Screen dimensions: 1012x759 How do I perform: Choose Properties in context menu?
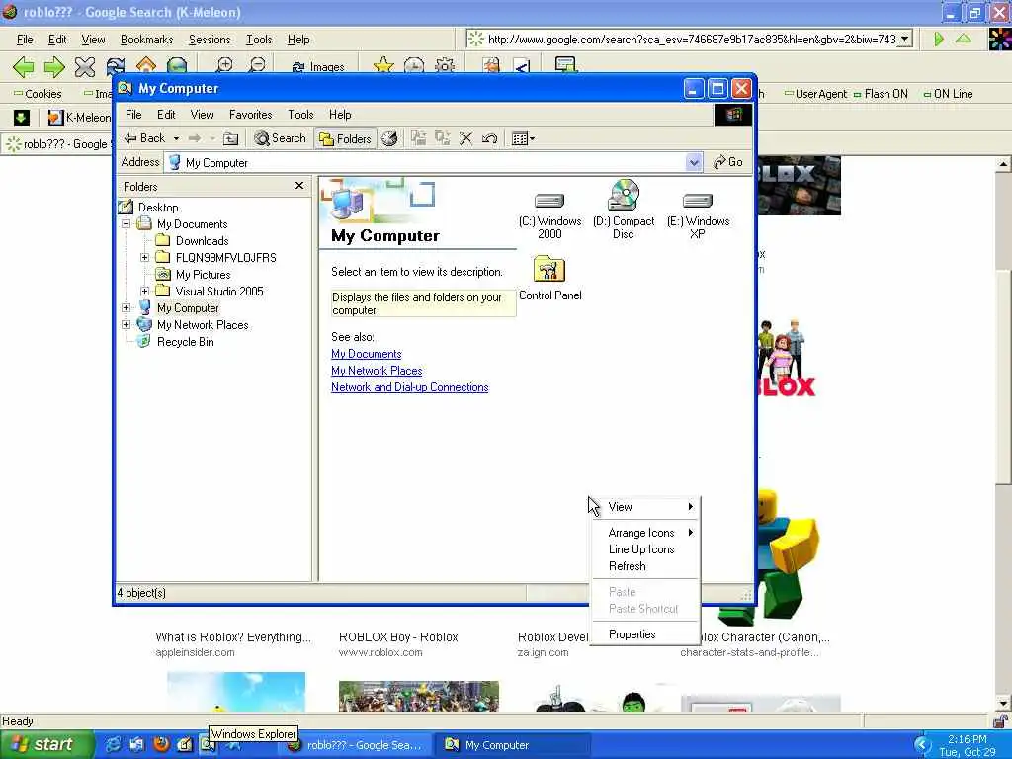[645, 634]
